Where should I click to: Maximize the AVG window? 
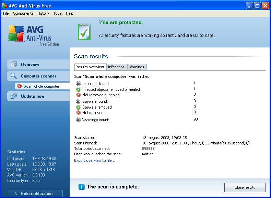[257, 6]
